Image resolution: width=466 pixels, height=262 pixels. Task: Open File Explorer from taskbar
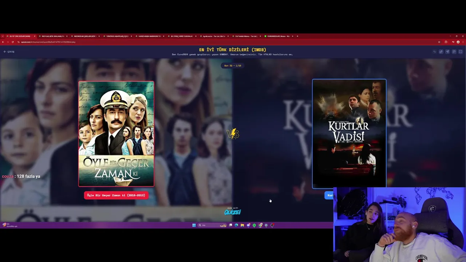pos(242,225)
